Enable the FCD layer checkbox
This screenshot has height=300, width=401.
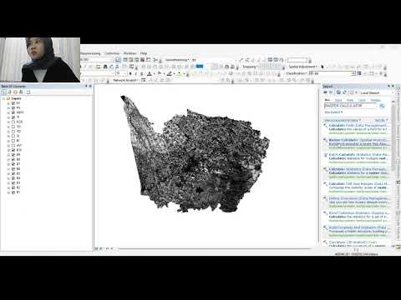click(13, 122)
